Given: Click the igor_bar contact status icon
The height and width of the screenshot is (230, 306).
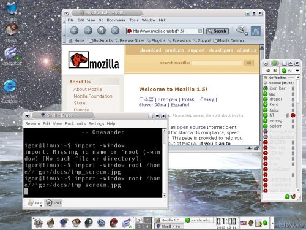Looking at the screenshot, I should click(x=266, y=88).
